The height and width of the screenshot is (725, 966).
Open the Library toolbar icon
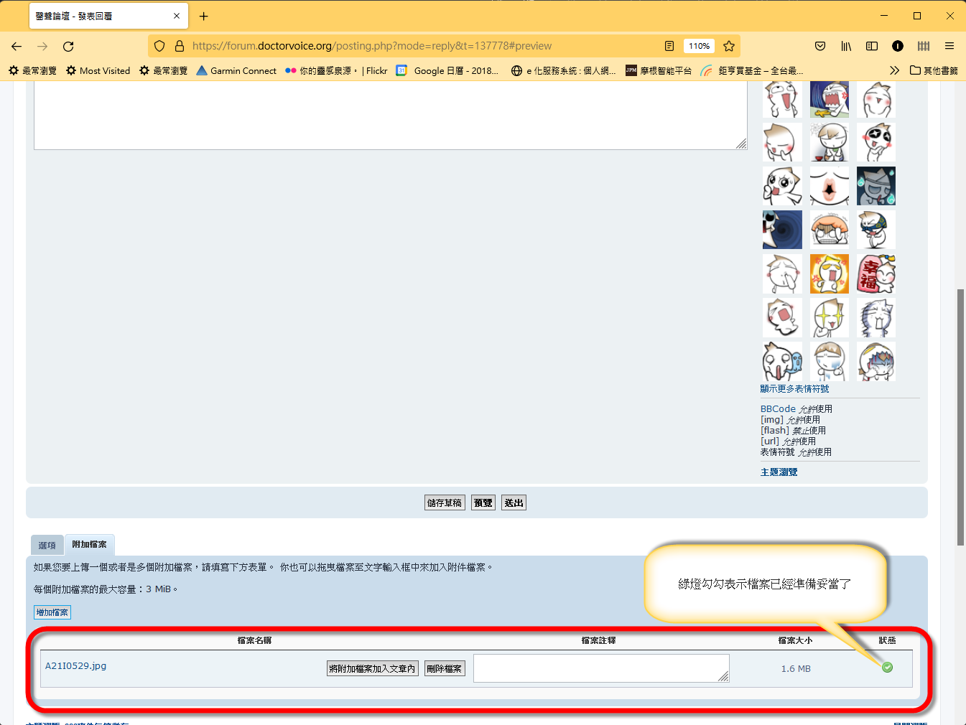click(x=846, y=46)
